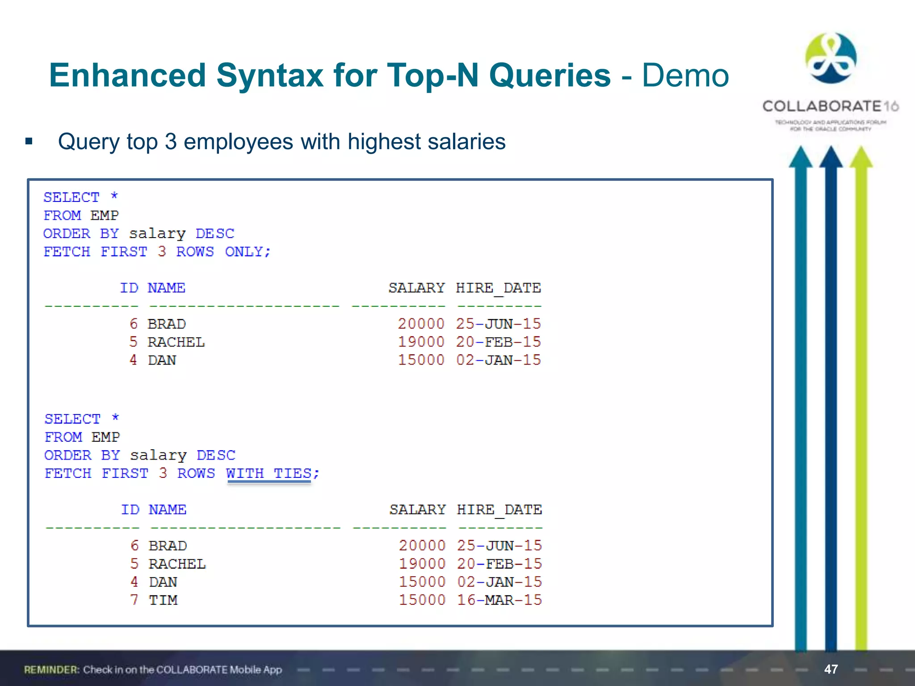Click the first 'ORDER BY salary DESC' line
The image size is (915, 686).
tap(139, 234)
